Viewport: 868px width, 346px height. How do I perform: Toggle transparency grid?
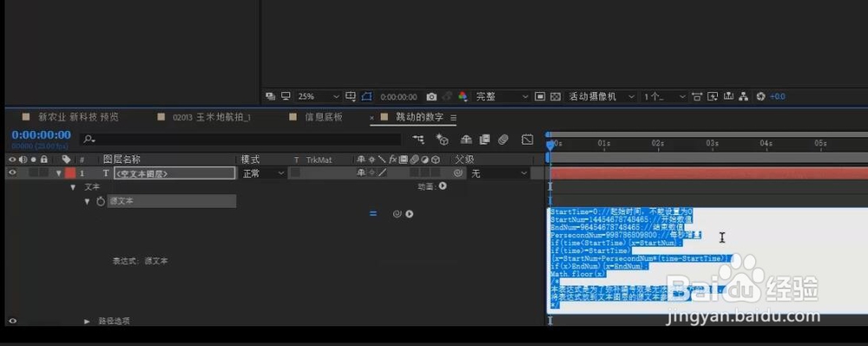click(x=556, y=96)
